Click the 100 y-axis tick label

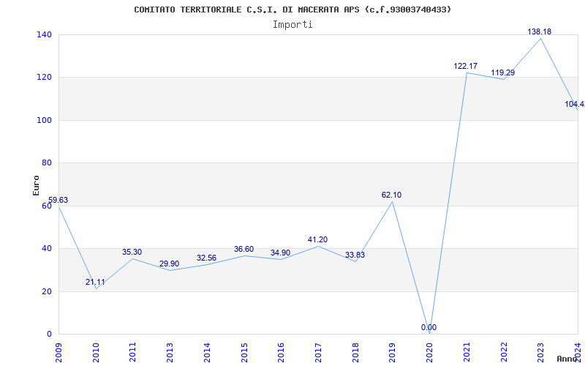[44, 120]
